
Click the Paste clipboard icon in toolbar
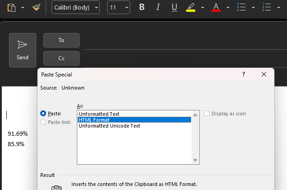(x=11, y=8)
